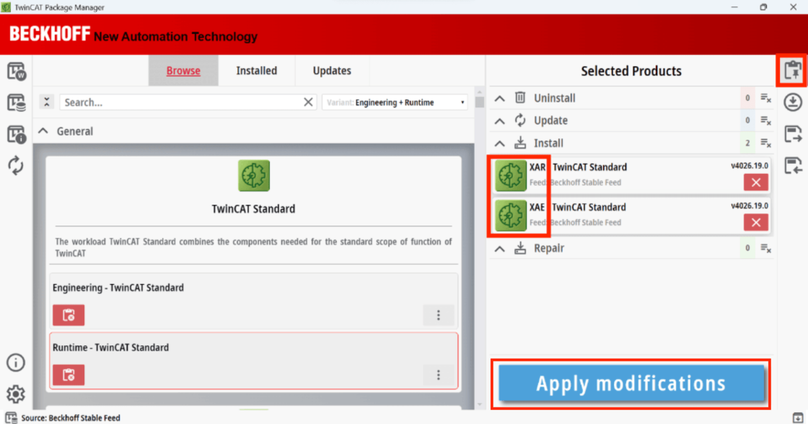Click the download circle icon in right sidebar
The width and height of the screenshot is (808, 424).
792,102
